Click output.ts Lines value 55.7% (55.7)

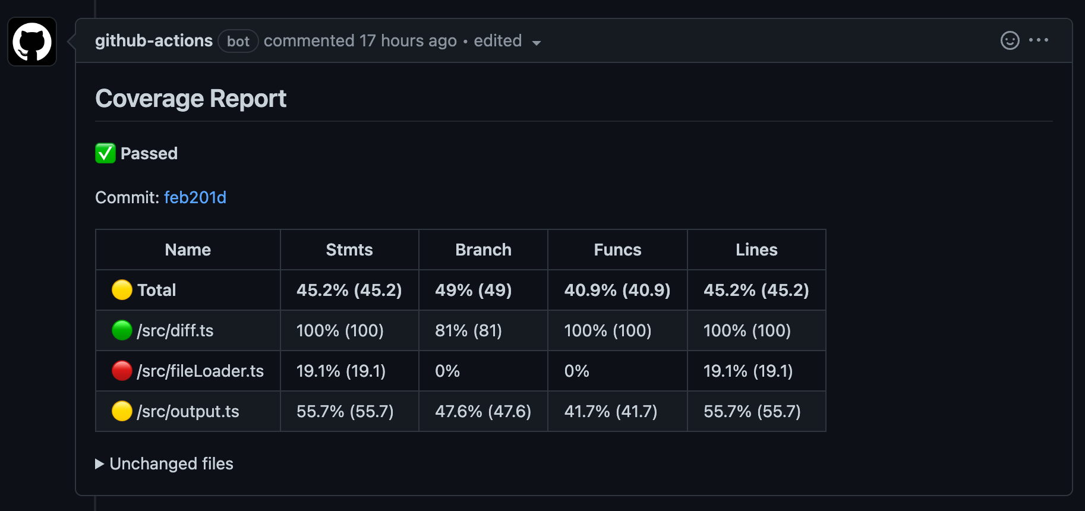(x=752, y=411)
